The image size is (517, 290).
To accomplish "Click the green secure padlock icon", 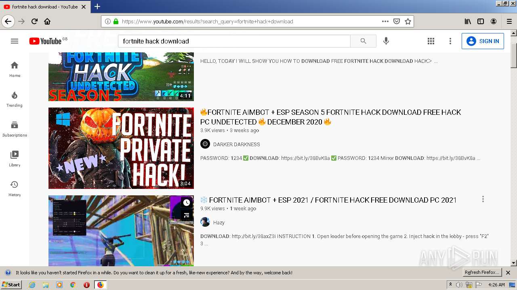I will (116, 21).
